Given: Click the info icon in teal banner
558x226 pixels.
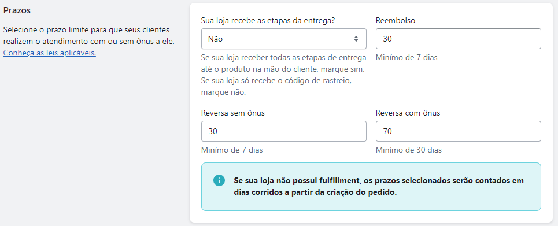Looking at the screenshot, I should coord(219,180).
